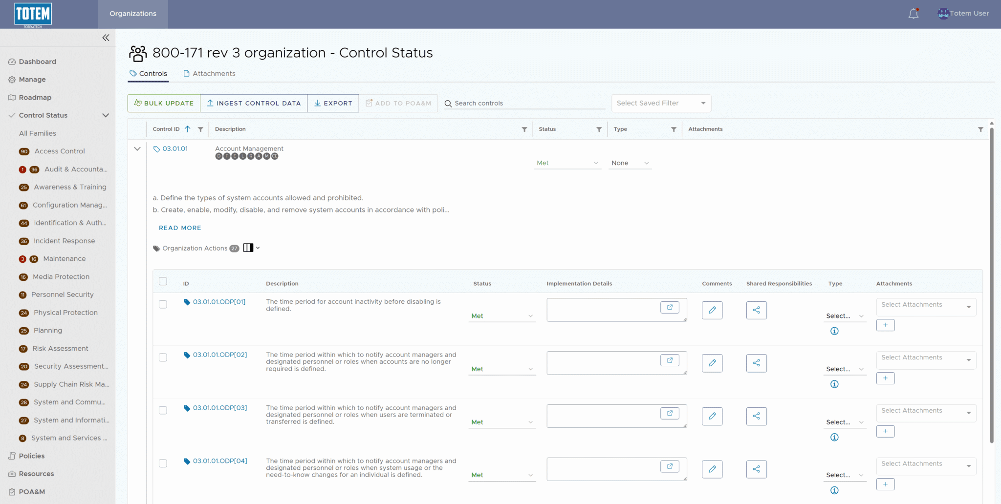The width and height of the screenshot is (1001, 504).
Task: Open Access Control family in sidebar
Action: tap(60, 151)
